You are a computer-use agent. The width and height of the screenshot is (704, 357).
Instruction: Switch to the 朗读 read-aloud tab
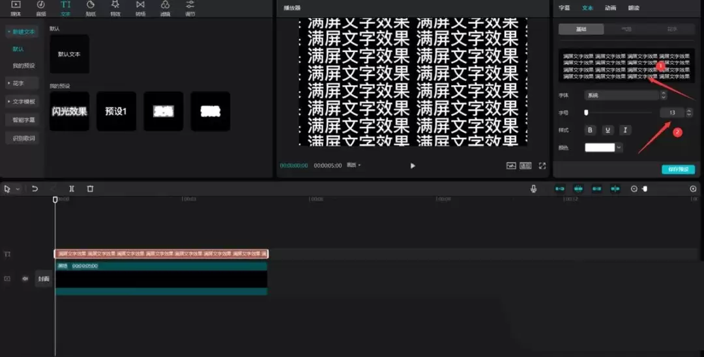point(634,8)
